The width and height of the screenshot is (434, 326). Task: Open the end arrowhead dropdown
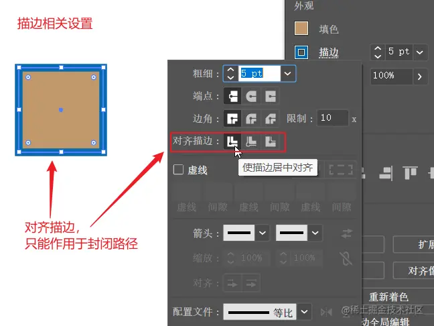[x=315, y=233]
